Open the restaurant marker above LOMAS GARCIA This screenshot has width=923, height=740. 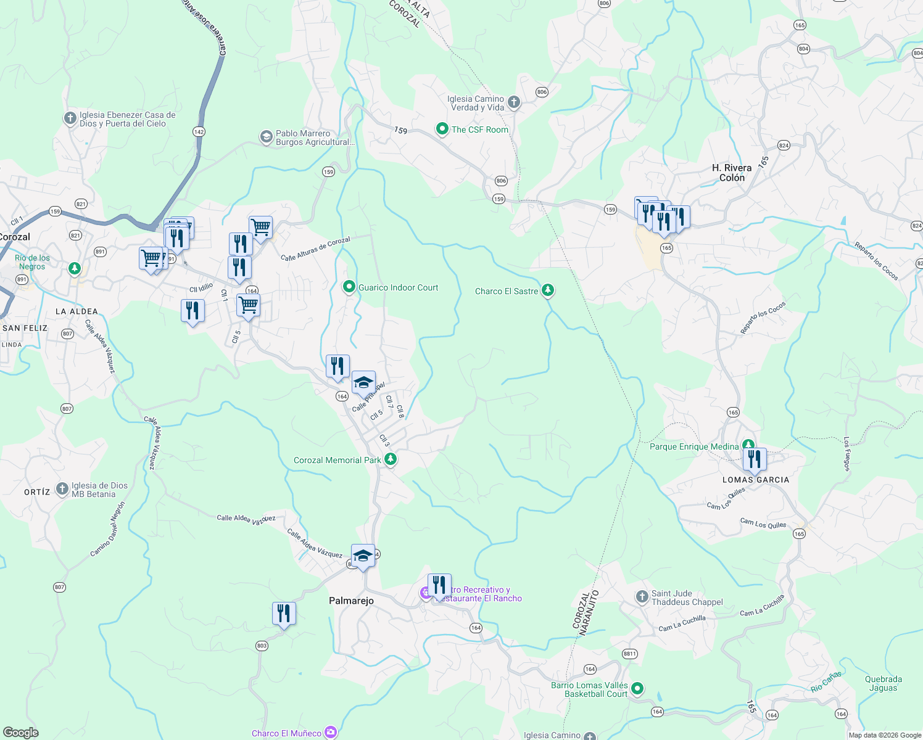755,461
